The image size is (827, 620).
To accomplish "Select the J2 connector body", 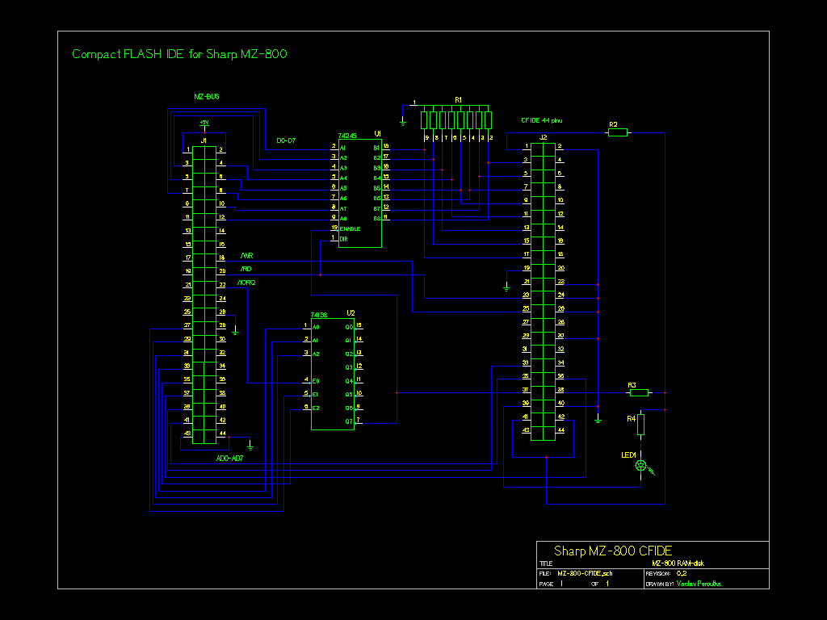I will 544,291.
